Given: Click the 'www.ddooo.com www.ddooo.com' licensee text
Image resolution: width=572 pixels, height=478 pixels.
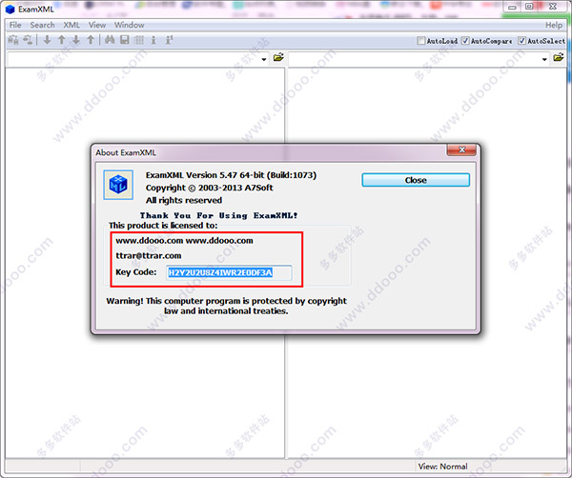Looking at the screenshot, I should (184, 241).
